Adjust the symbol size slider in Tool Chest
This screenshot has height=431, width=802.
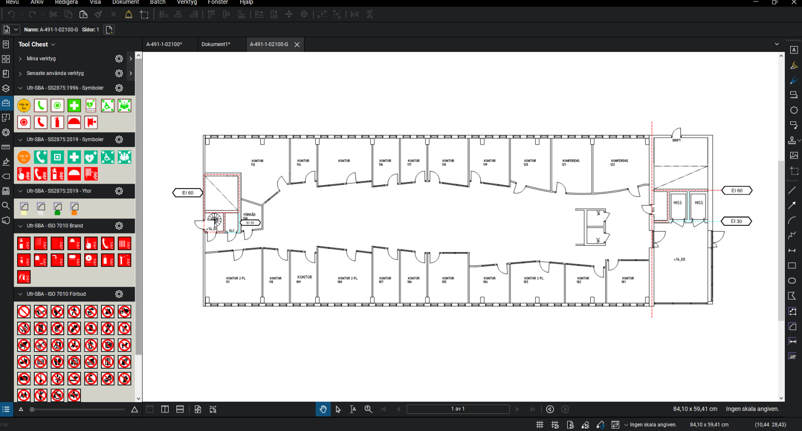32,409
